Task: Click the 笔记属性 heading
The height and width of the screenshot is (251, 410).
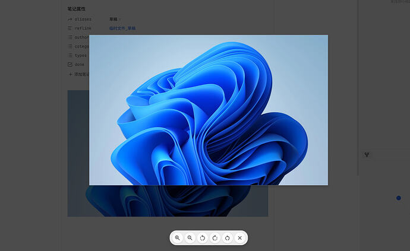Action: 76,9
